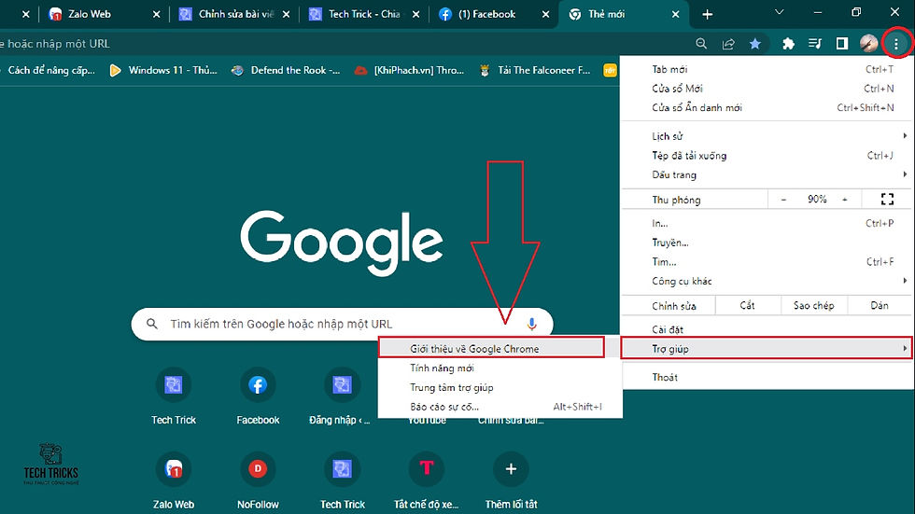Viewport: 915px width, 514px height.
Task: Close the Zalo Web tab
Action: click(x=157, y=14)
